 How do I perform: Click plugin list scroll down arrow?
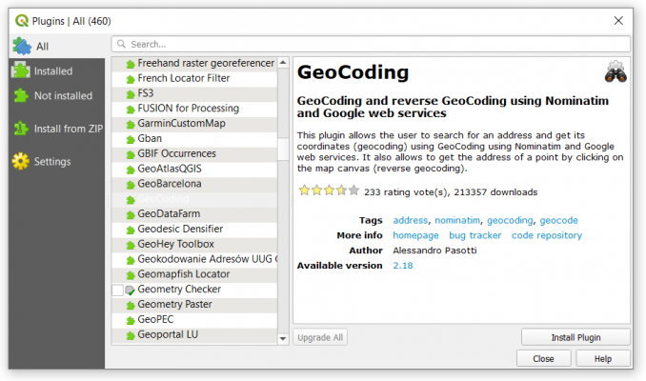click(x=283, y=338)
